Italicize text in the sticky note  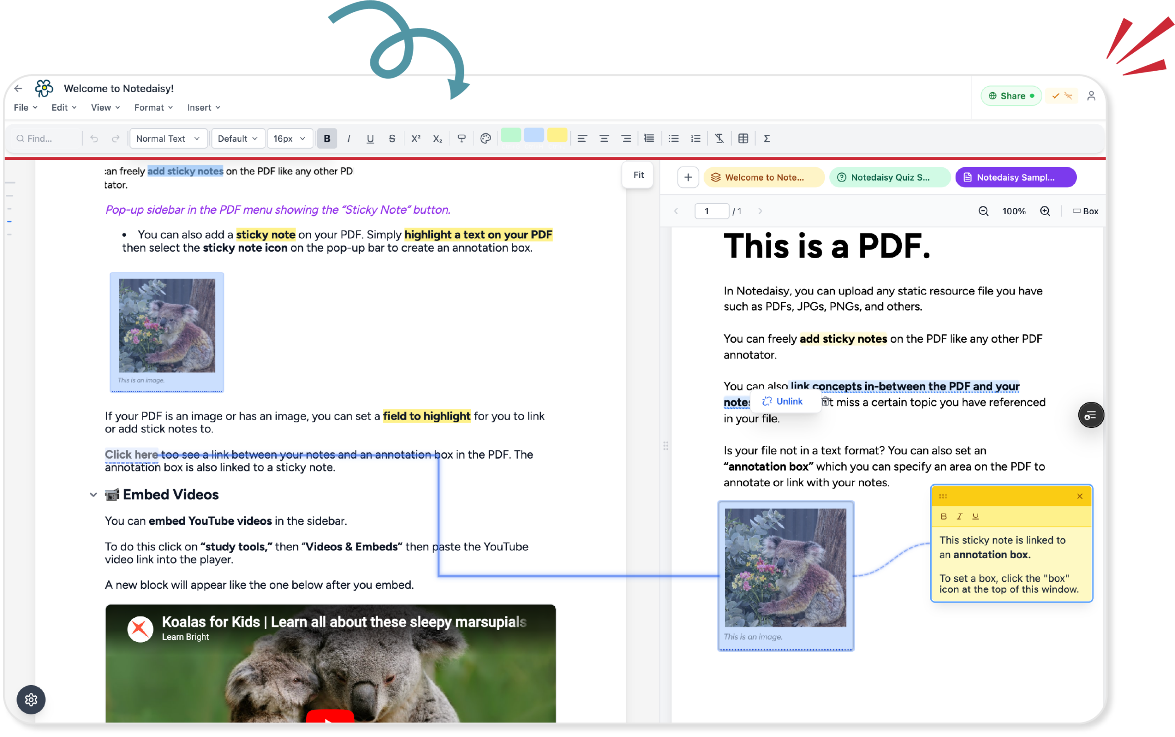pos(959,516)
